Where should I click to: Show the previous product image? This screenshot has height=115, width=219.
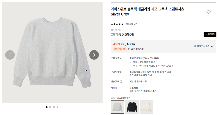coord(10,55)
